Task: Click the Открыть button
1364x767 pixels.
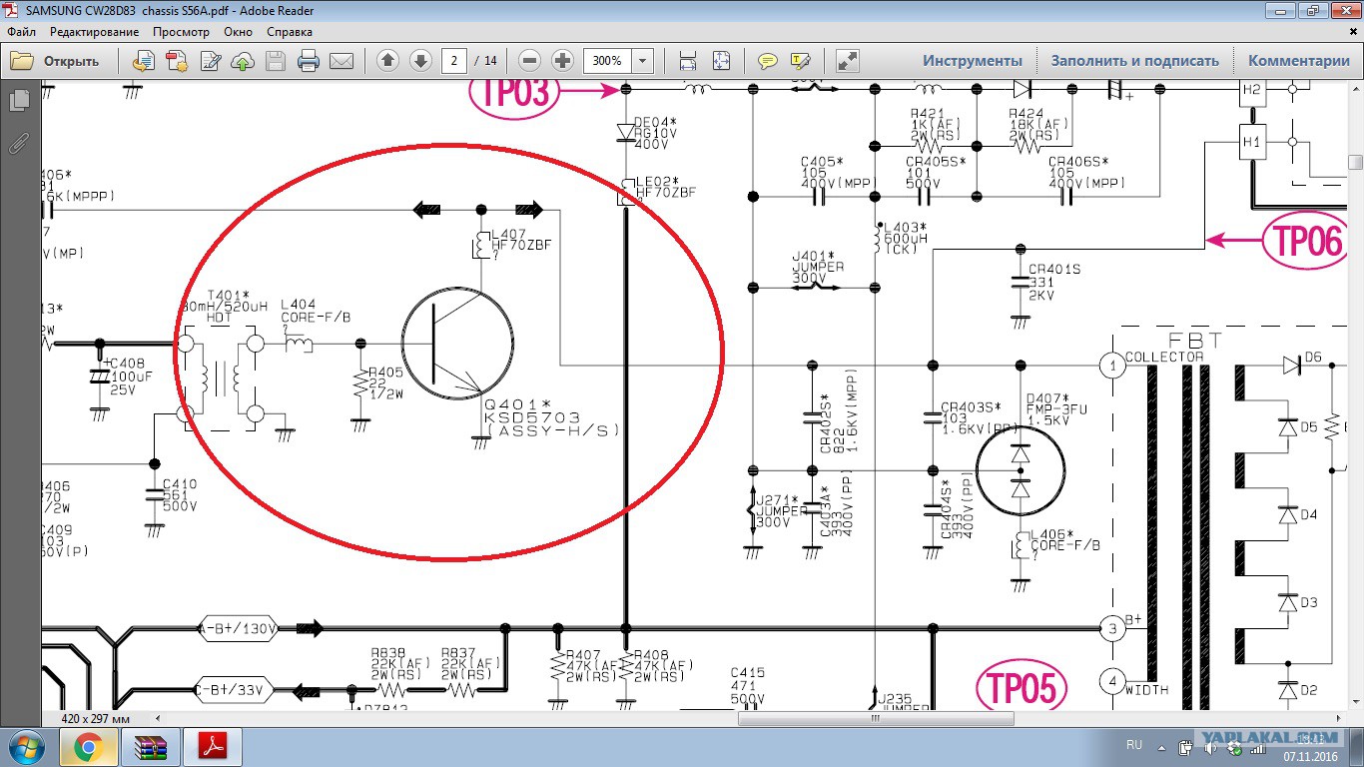Action: pyautogui.click(x=56, y=61)
